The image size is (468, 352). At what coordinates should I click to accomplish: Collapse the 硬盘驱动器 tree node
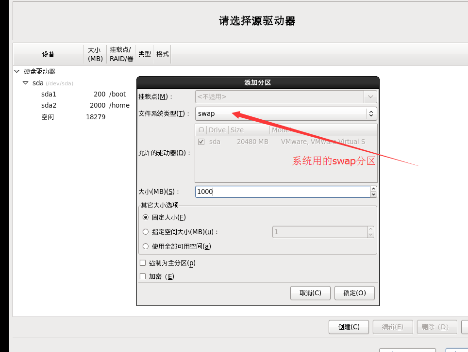point(17,71)
